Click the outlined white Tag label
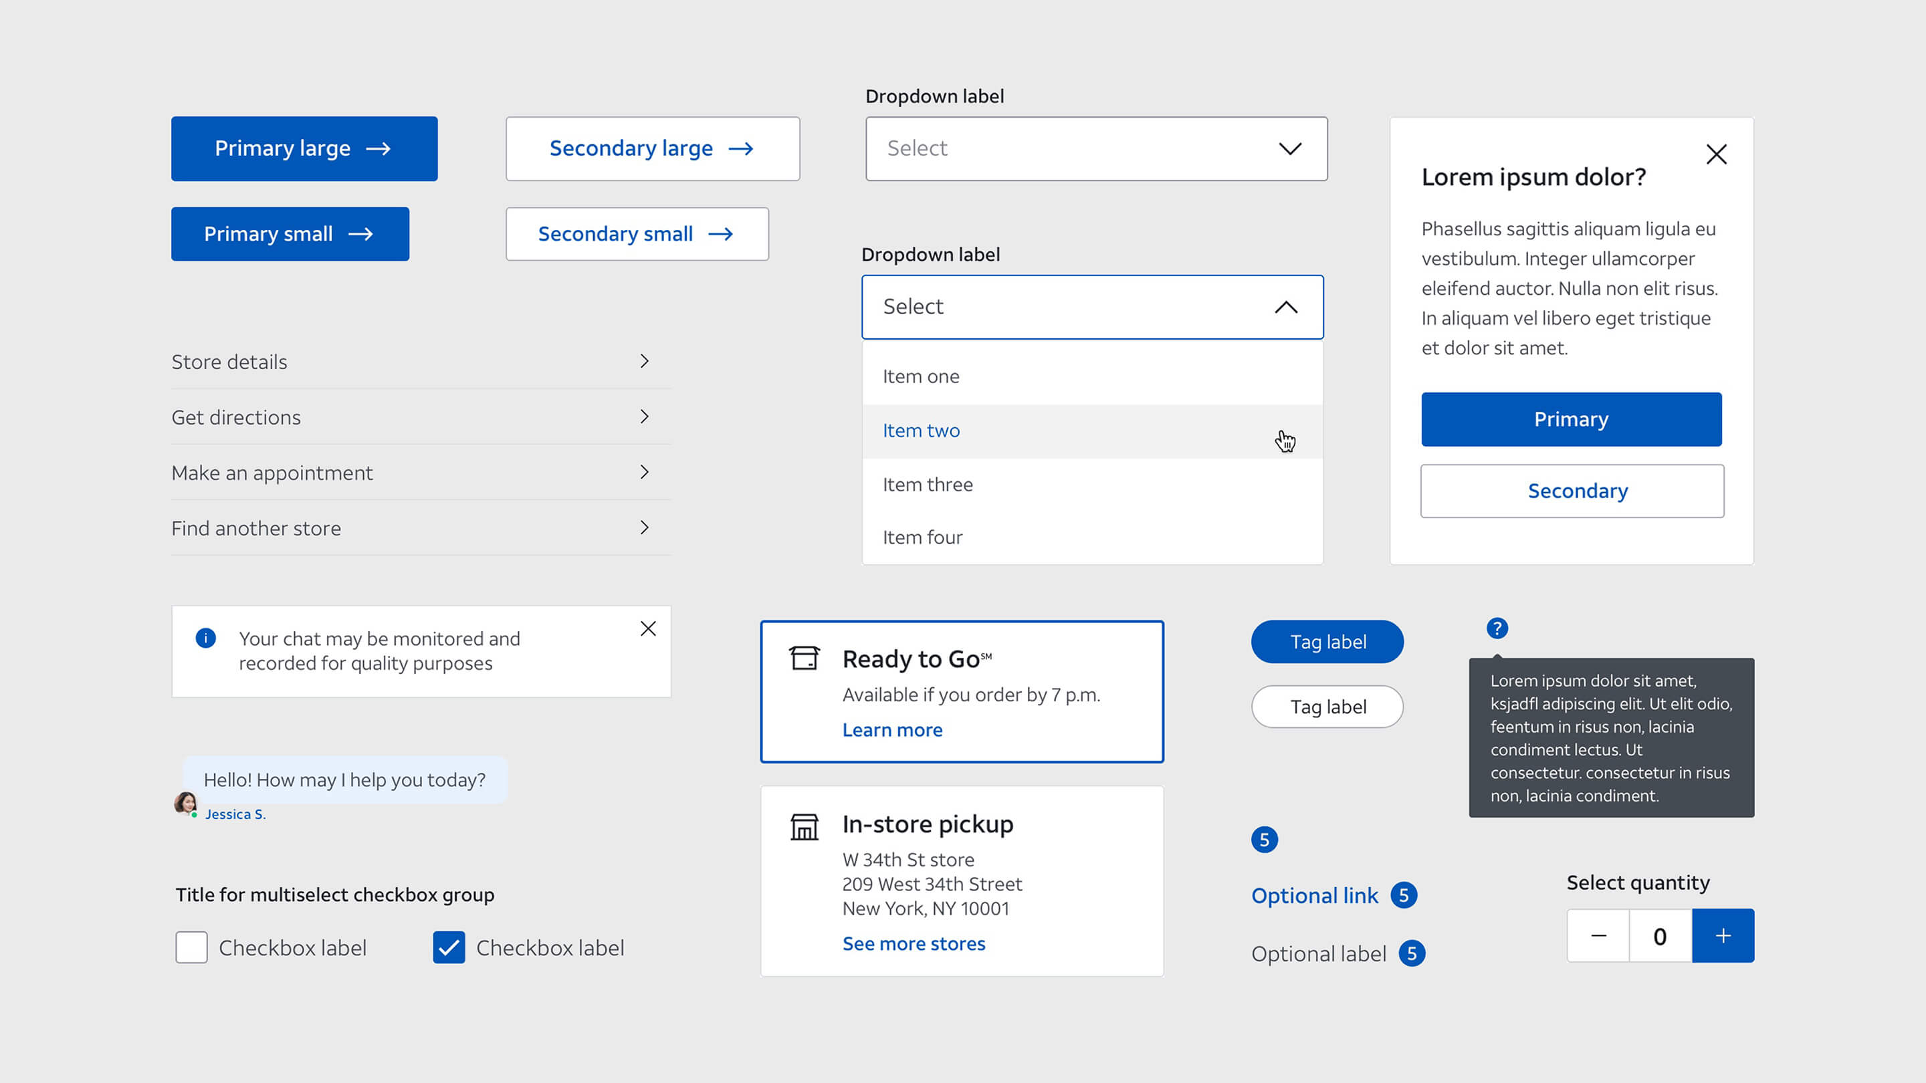The width and height of the screenshot is (1926, 1083). point(1327,707)
